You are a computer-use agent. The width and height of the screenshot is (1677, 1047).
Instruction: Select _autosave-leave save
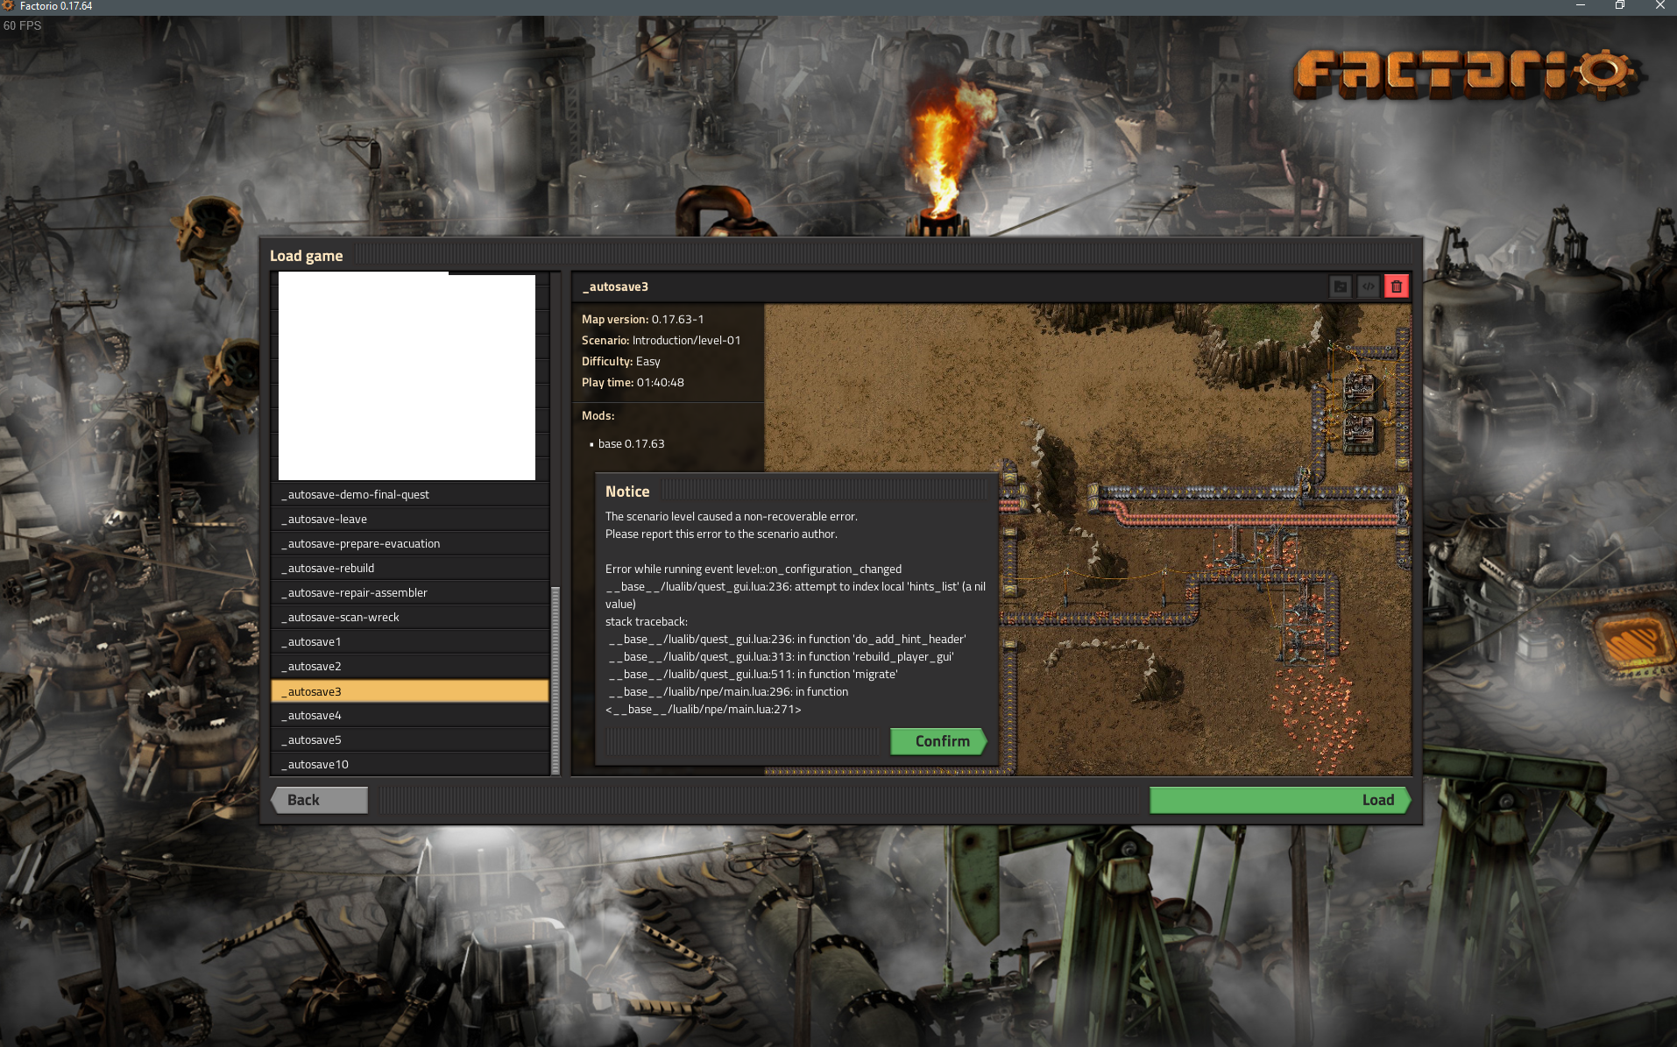(x=410, y=519)
